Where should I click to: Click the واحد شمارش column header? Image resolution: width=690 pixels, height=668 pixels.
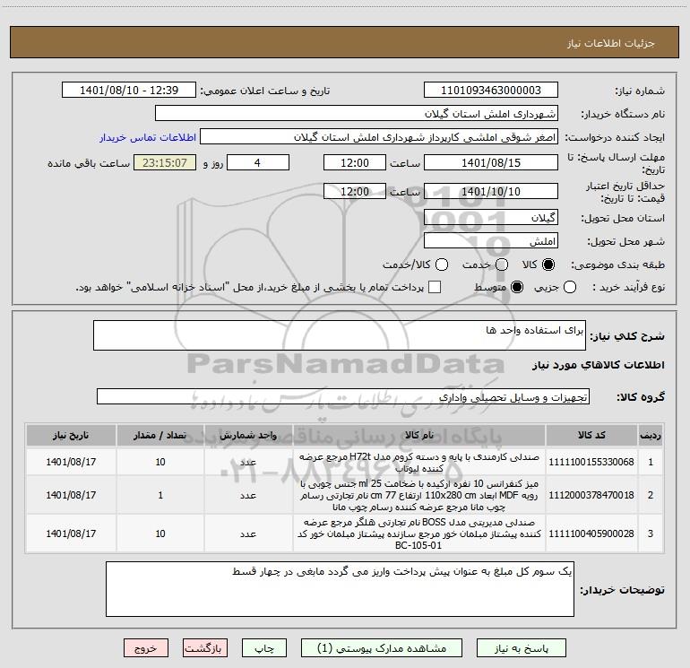(x=248, y=435)
